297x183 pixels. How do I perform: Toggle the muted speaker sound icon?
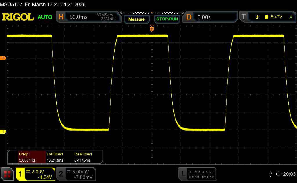tap(278, 174)
